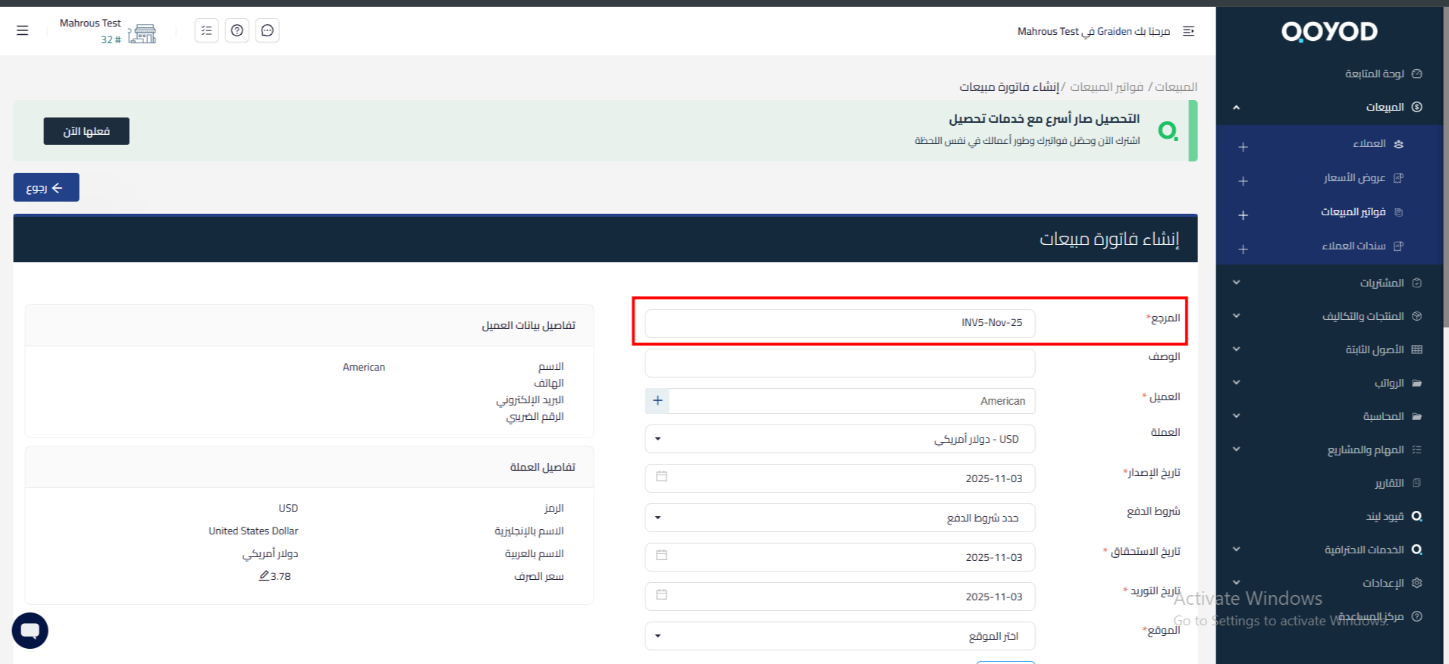Open calendar icon for تاريخ الإصدار
This screenshot has width=1449, height=664.
(x=661, y=477)
